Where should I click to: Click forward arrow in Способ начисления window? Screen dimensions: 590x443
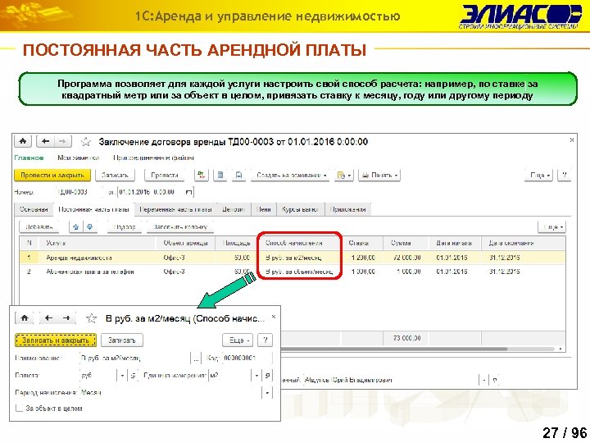pos(66,318)
